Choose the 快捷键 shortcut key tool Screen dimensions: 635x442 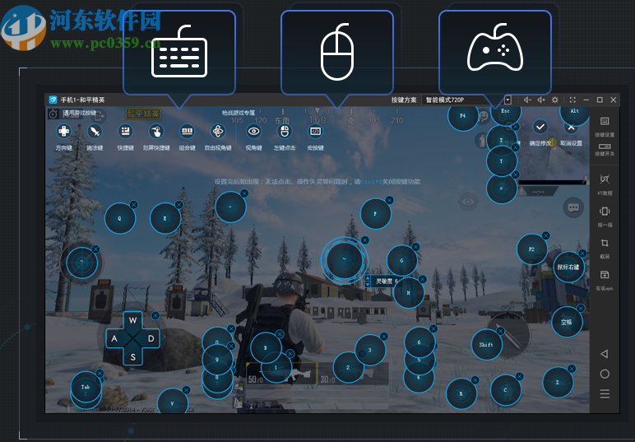tap(126, 131)
